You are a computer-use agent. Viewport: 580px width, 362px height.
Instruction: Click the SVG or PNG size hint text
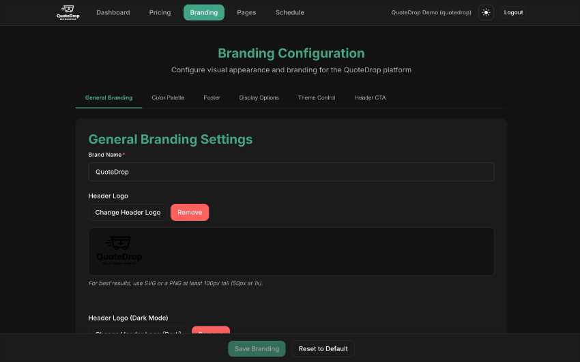(x=175, y=284)
